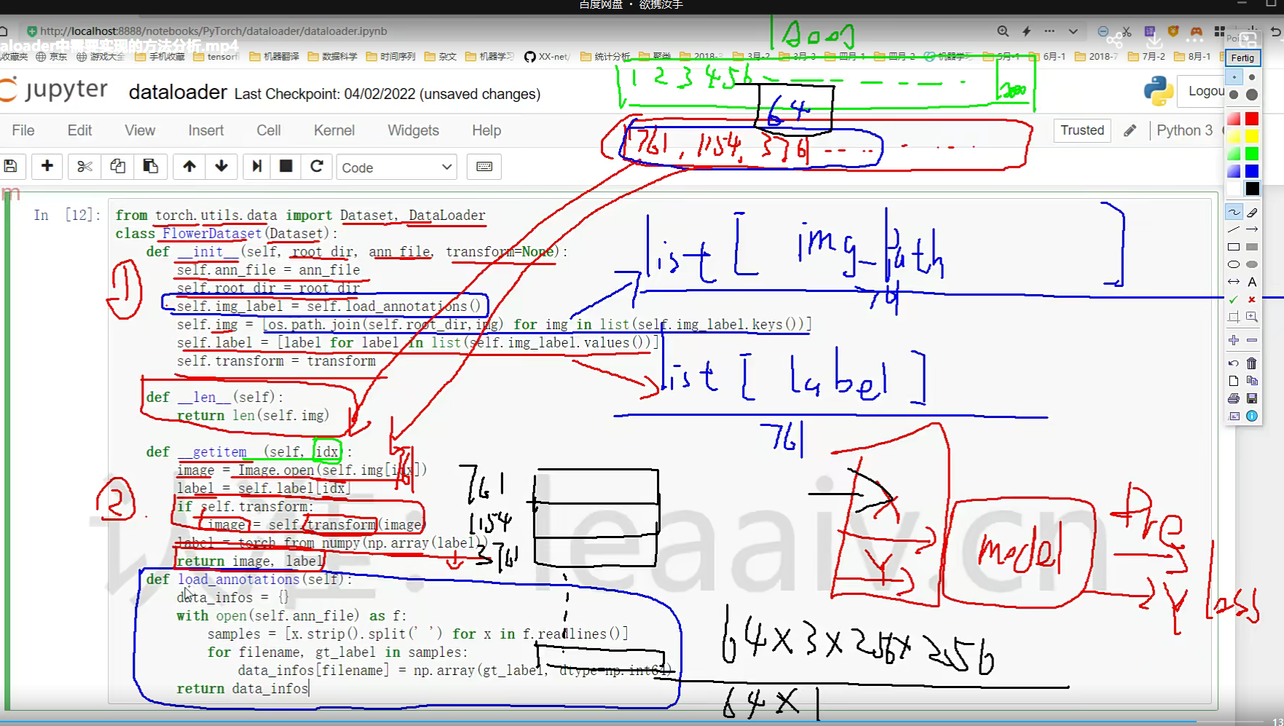Select the text tool labeled A
1284x726 pixels.
1252,283
